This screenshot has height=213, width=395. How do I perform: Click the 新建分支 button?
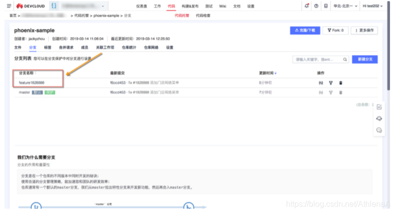tap(365, 59)
